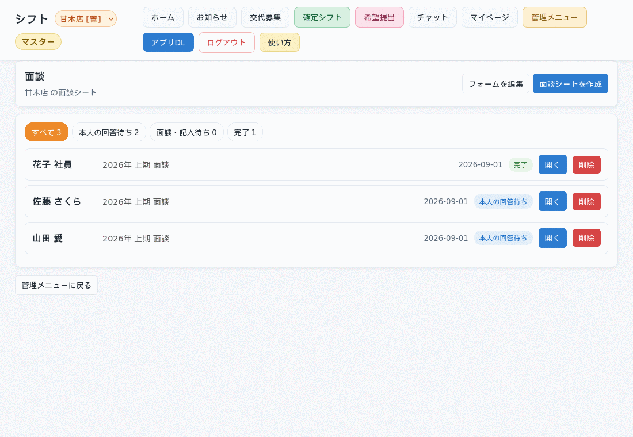This screenshot has height=437, width=633.
Task: Click 本人の回答待ち badge in 佐藤 さくら row
Action: (x=503, y=201)
